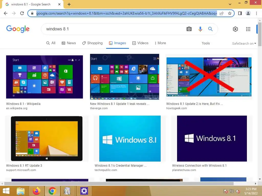The height and width of the screenshot is (196, 262).
Task: Click the scroll down arrow
Action: (x=260, y=179)
